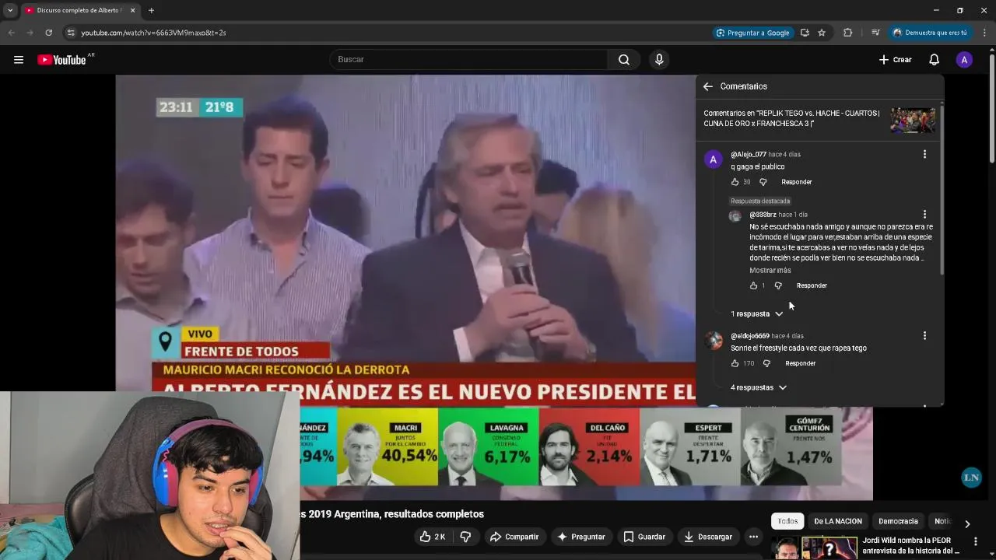Select the De LA NACION chip
This screenshot has height=560, width=996.
[x=838, y=521]
